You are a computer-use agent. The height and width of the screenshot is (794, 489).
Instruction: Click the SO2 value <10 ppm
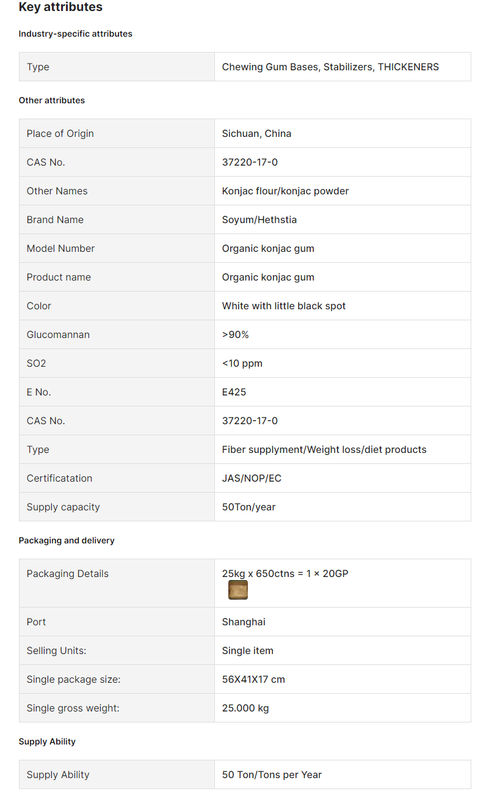(x=242, y=363)
